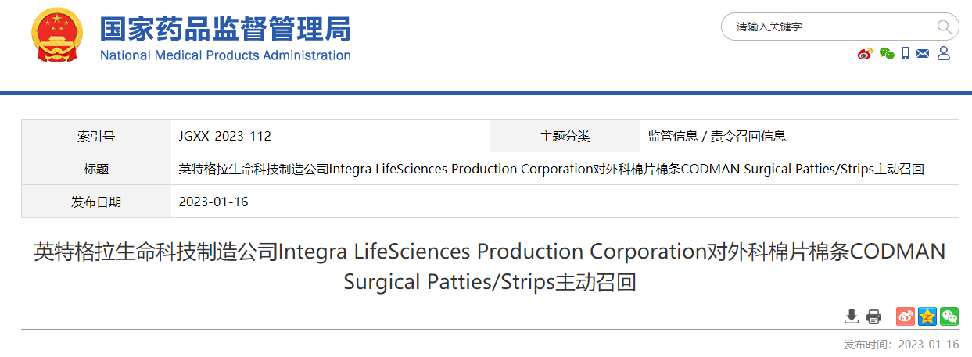Screen dimensions: 972x357
Task: Click National Medical Products Administration text
Action: (x=225, y=55)
